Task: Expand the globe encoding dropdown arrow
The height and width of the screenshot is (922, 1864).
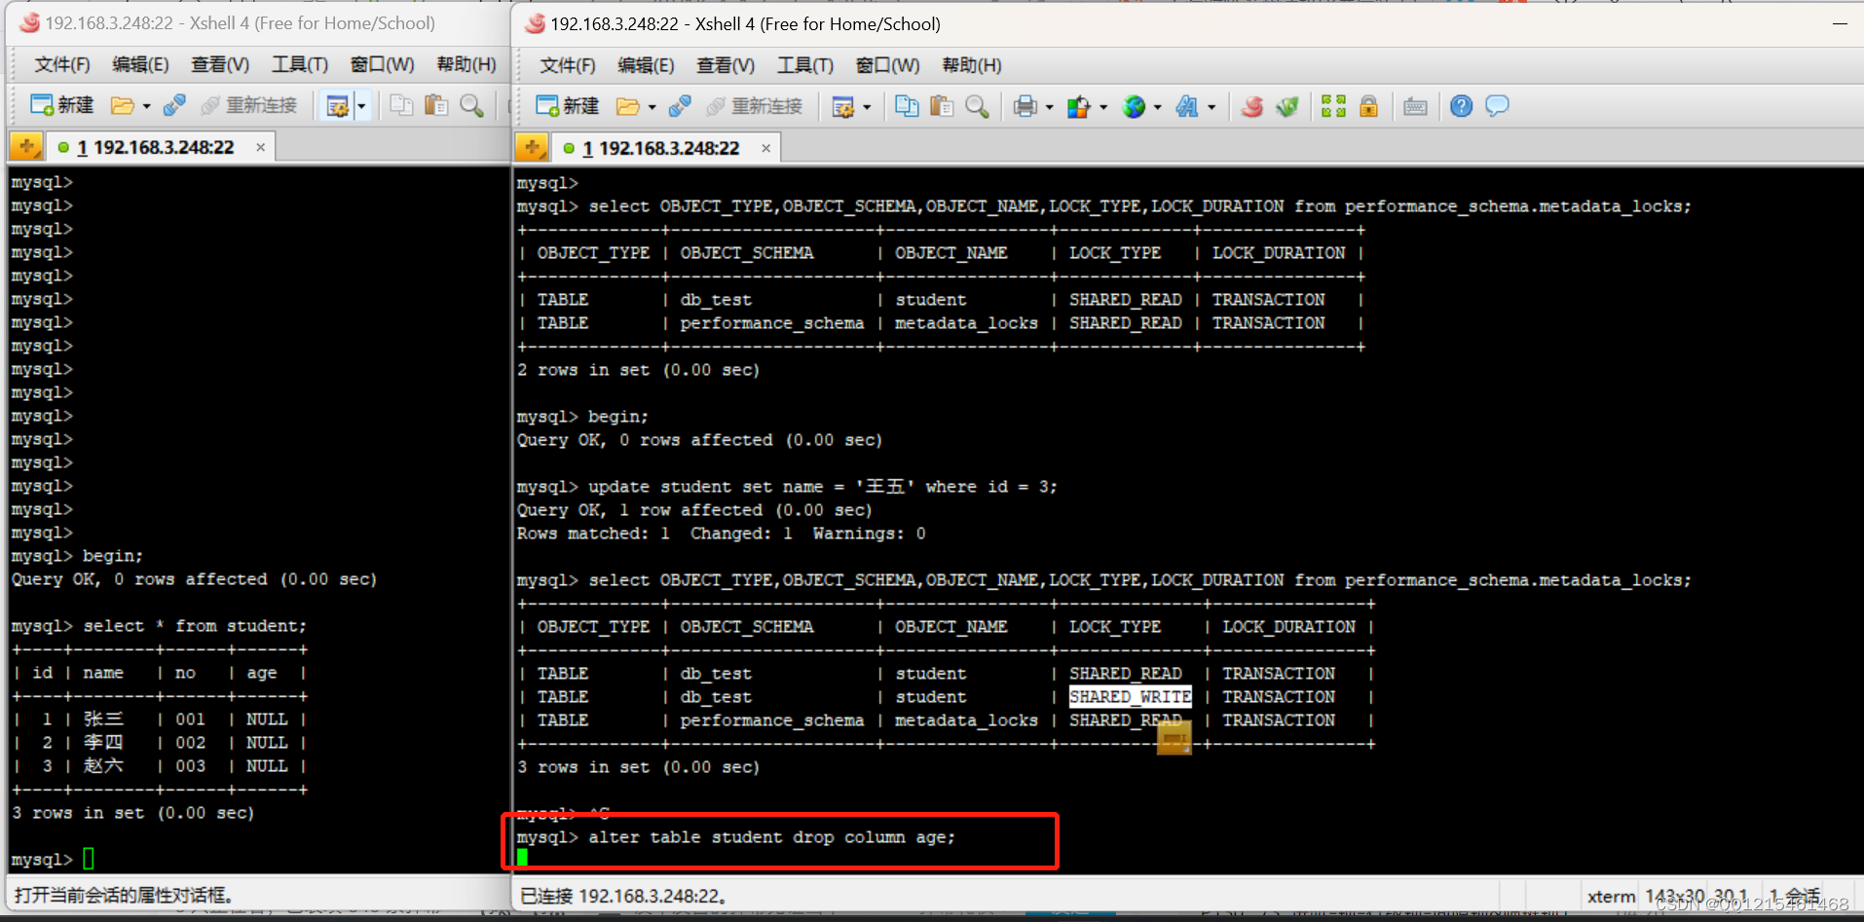Action: coord(1157,107)
